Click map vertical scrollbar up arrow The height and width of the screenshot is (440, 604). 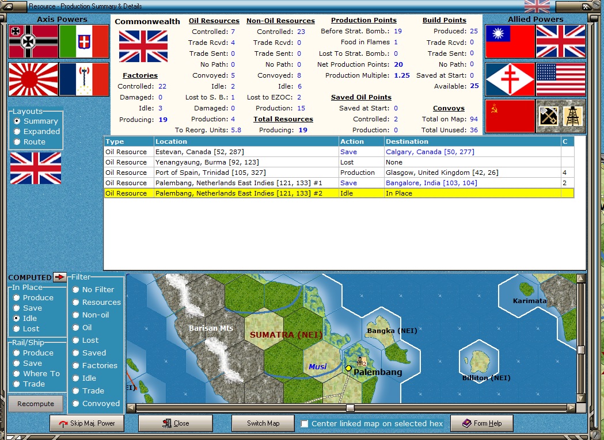point(581,278)
